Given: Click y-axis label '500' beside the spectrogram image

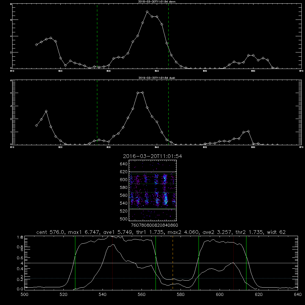Looking at the screenshot, I should pos(124,219).
